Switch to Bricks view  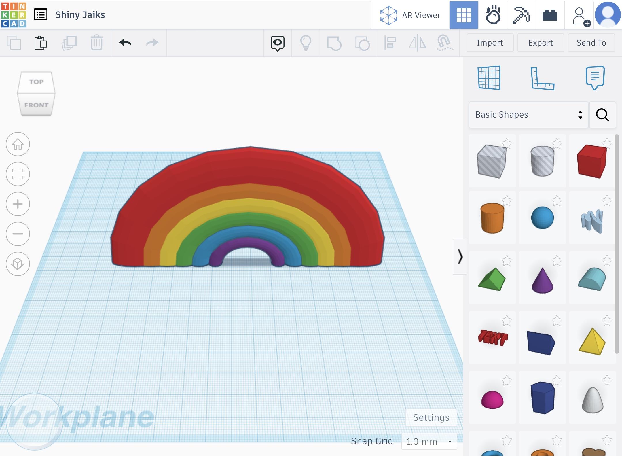click(x=550, y=15)
